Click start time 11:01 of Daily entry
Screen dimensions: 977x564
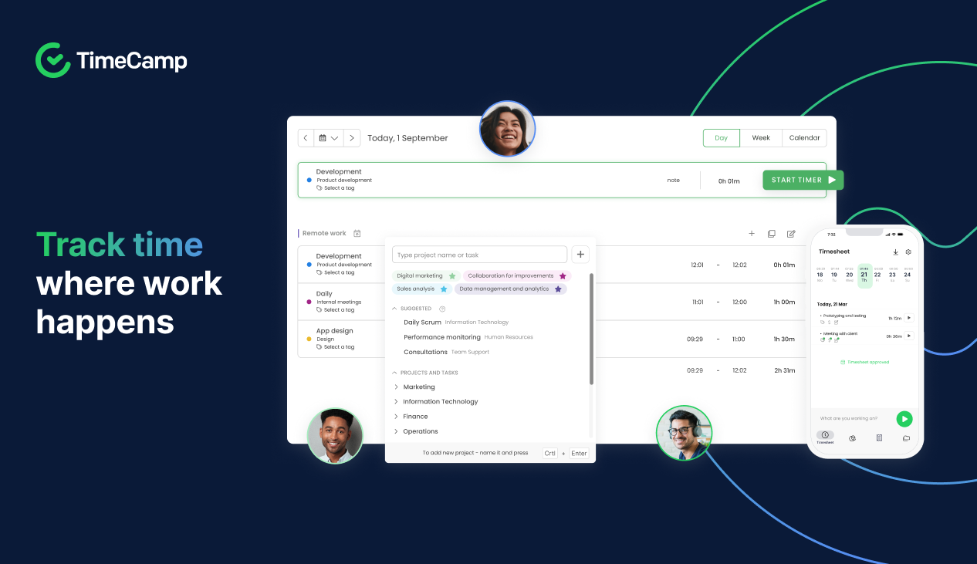697,302
